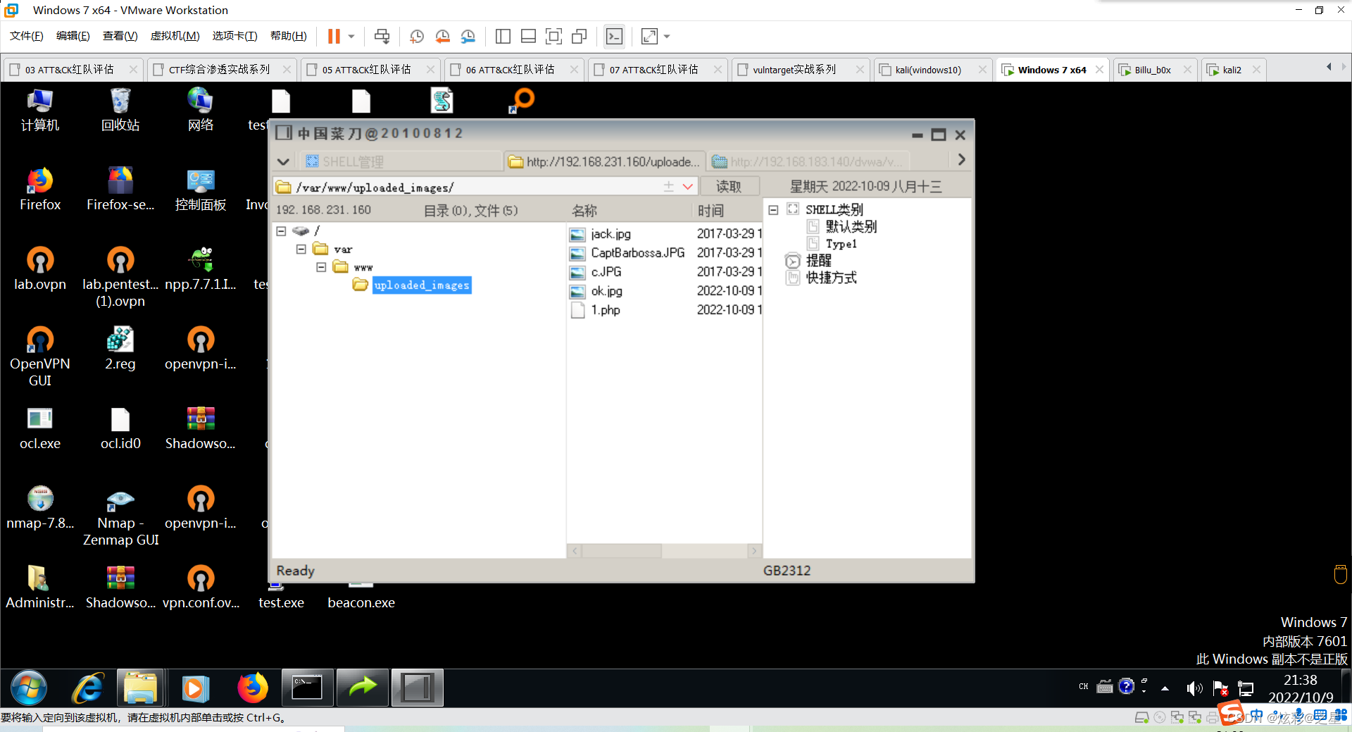1352x732 pixels.
Task: Open the 提醒 item
Action: point(818,261)
